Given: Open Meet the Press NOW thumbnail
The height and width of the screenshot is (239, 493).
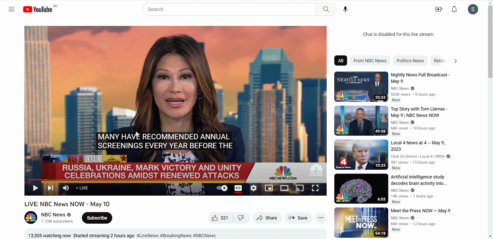Looking at the screenshot, I should click(x=361, y=223).
